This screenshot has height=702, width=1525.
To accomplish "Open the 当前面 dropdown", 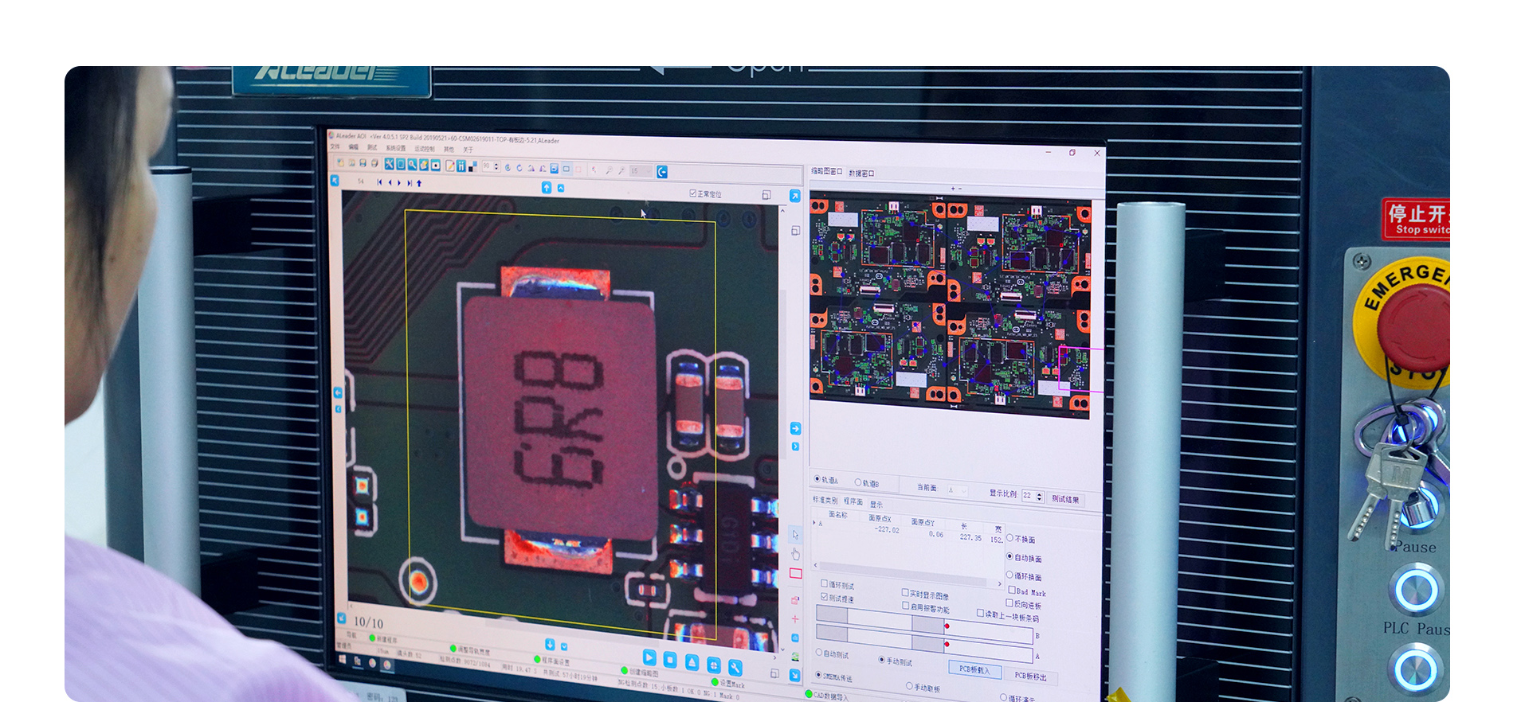I will click(x=958, y=490).
